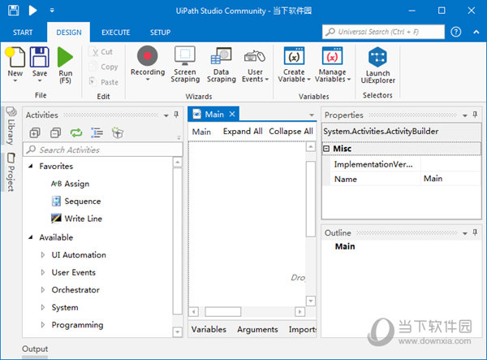Launch the Data Scraping wizard
This screenshot has height=360, width=487.
pos(222,65)
